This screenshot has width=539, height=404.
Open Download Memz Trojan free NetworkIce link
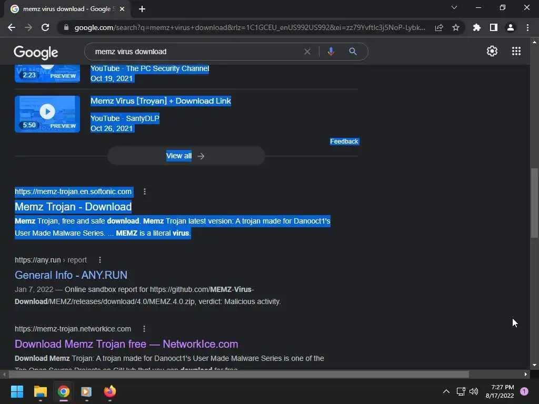[126, 344]
